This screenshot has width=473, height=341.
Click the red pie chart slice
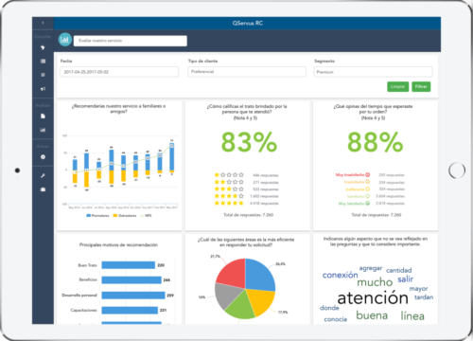pyautogui.click(x=233, y=273)
